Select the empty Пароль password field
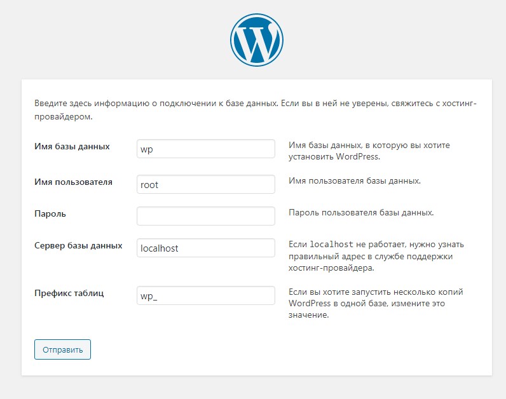 pos(205,216)
